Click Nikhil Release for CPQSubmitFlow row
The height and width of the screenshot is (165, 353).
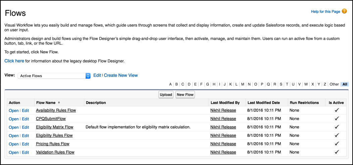point(223,119)
